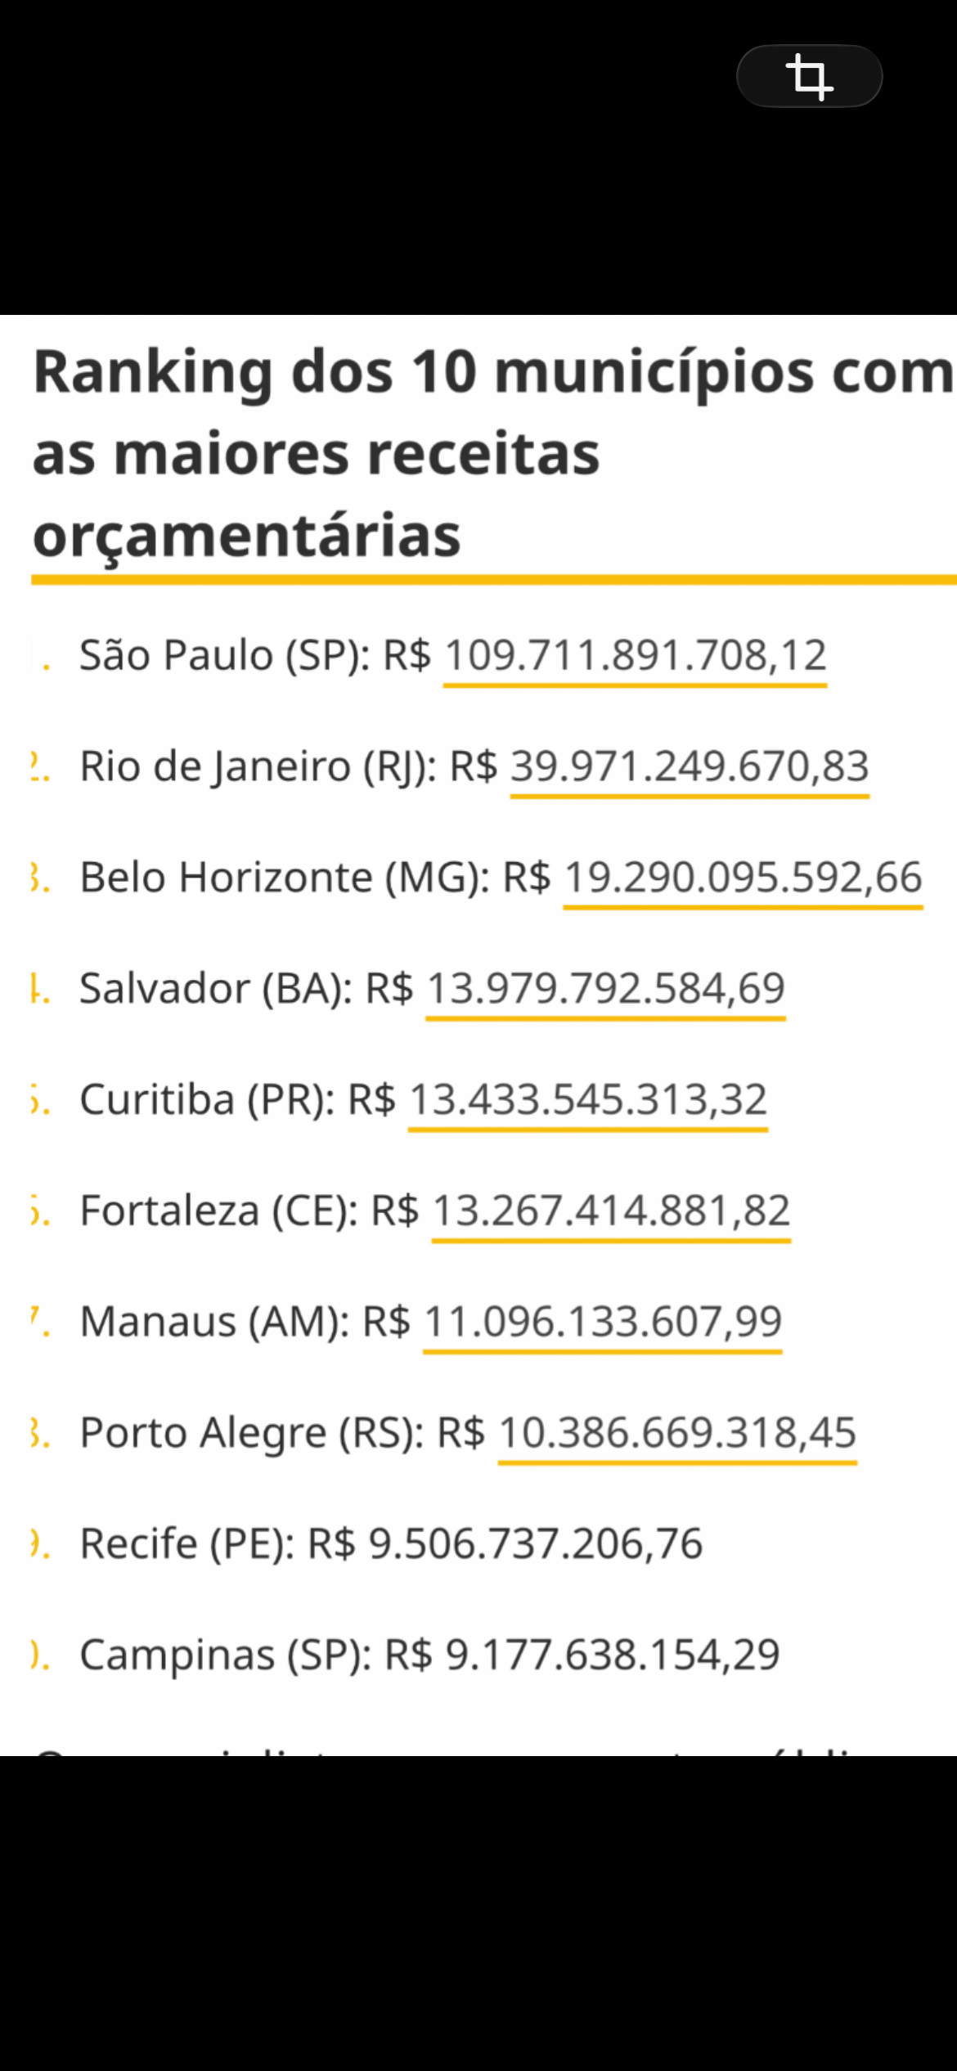Click the "Belo Horizonte (MG)" city name
The height and width of the screenshot is (2071, 957).
(284, 878)
